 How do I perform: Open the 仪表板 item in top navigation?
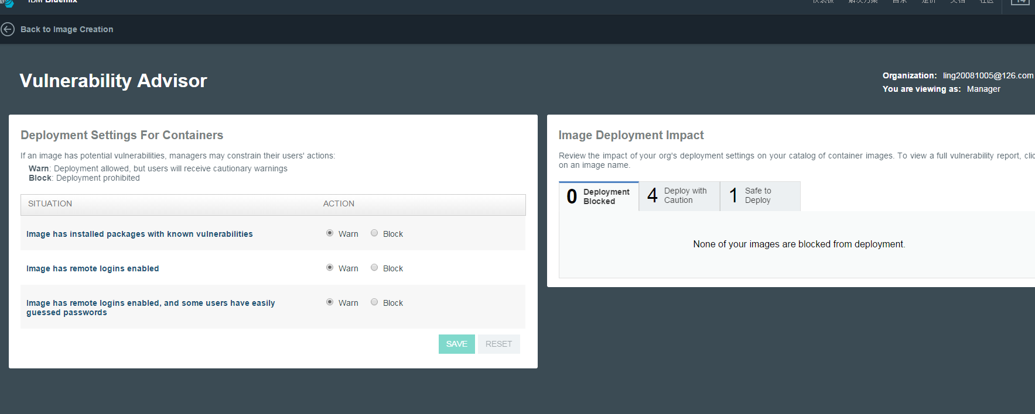tap(823, 2)
